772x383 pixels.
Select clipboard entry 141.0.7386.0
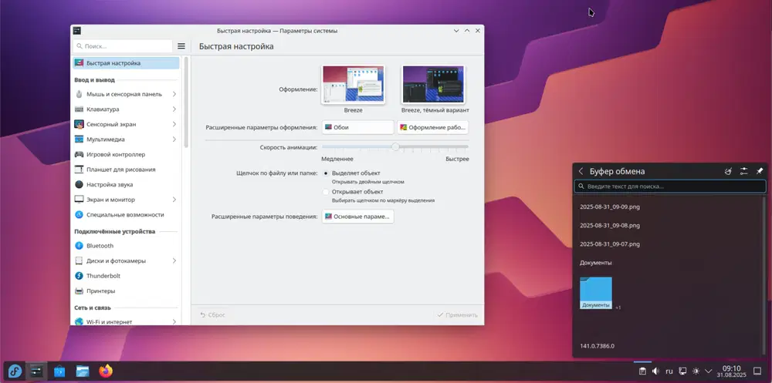(597, 346)
